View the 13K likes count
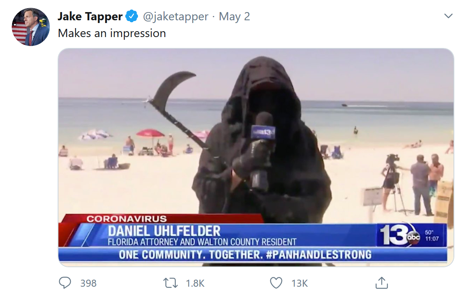Screen dimensions: 466x298 point(300,283)
